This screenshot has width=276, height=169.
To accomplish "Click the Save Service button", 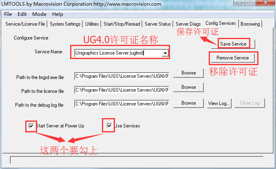I will pos(233,44).
